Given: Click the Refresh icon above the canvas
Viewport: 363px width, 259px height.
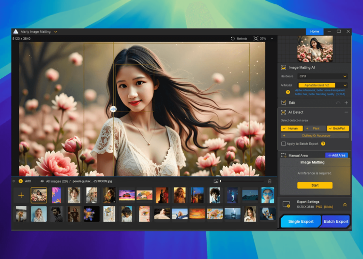Looking at the screenshot, I should pyautogui.click(x=233, y=39).
